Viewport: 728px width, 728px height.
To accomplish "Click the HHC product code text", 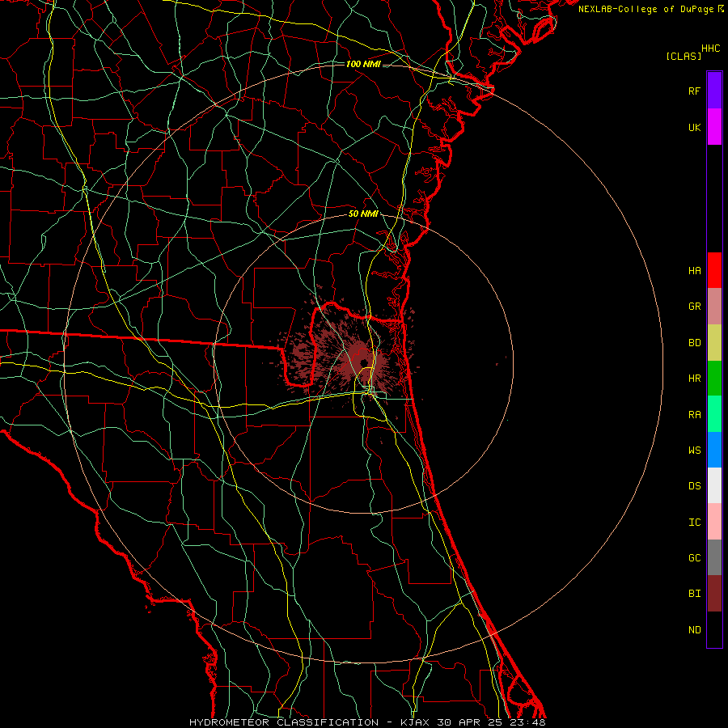I will pyautogui.click(x=711, y=49).
